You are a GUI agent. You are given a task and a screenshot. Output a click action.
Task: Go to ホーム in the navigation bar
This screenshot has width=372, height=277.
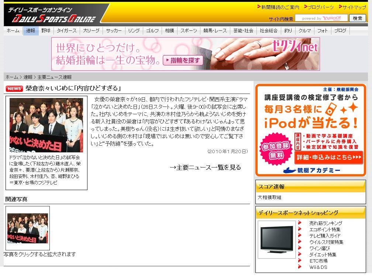13,31
